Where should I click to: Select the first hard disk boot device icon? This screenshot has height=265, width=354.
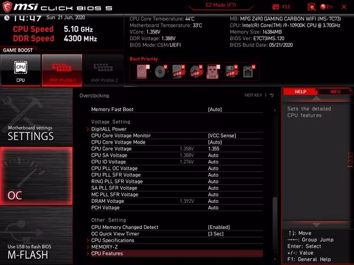tap(143, 72)
